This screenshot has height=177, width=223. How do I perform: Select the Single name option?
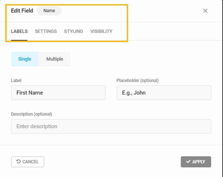tap(25, 59)
